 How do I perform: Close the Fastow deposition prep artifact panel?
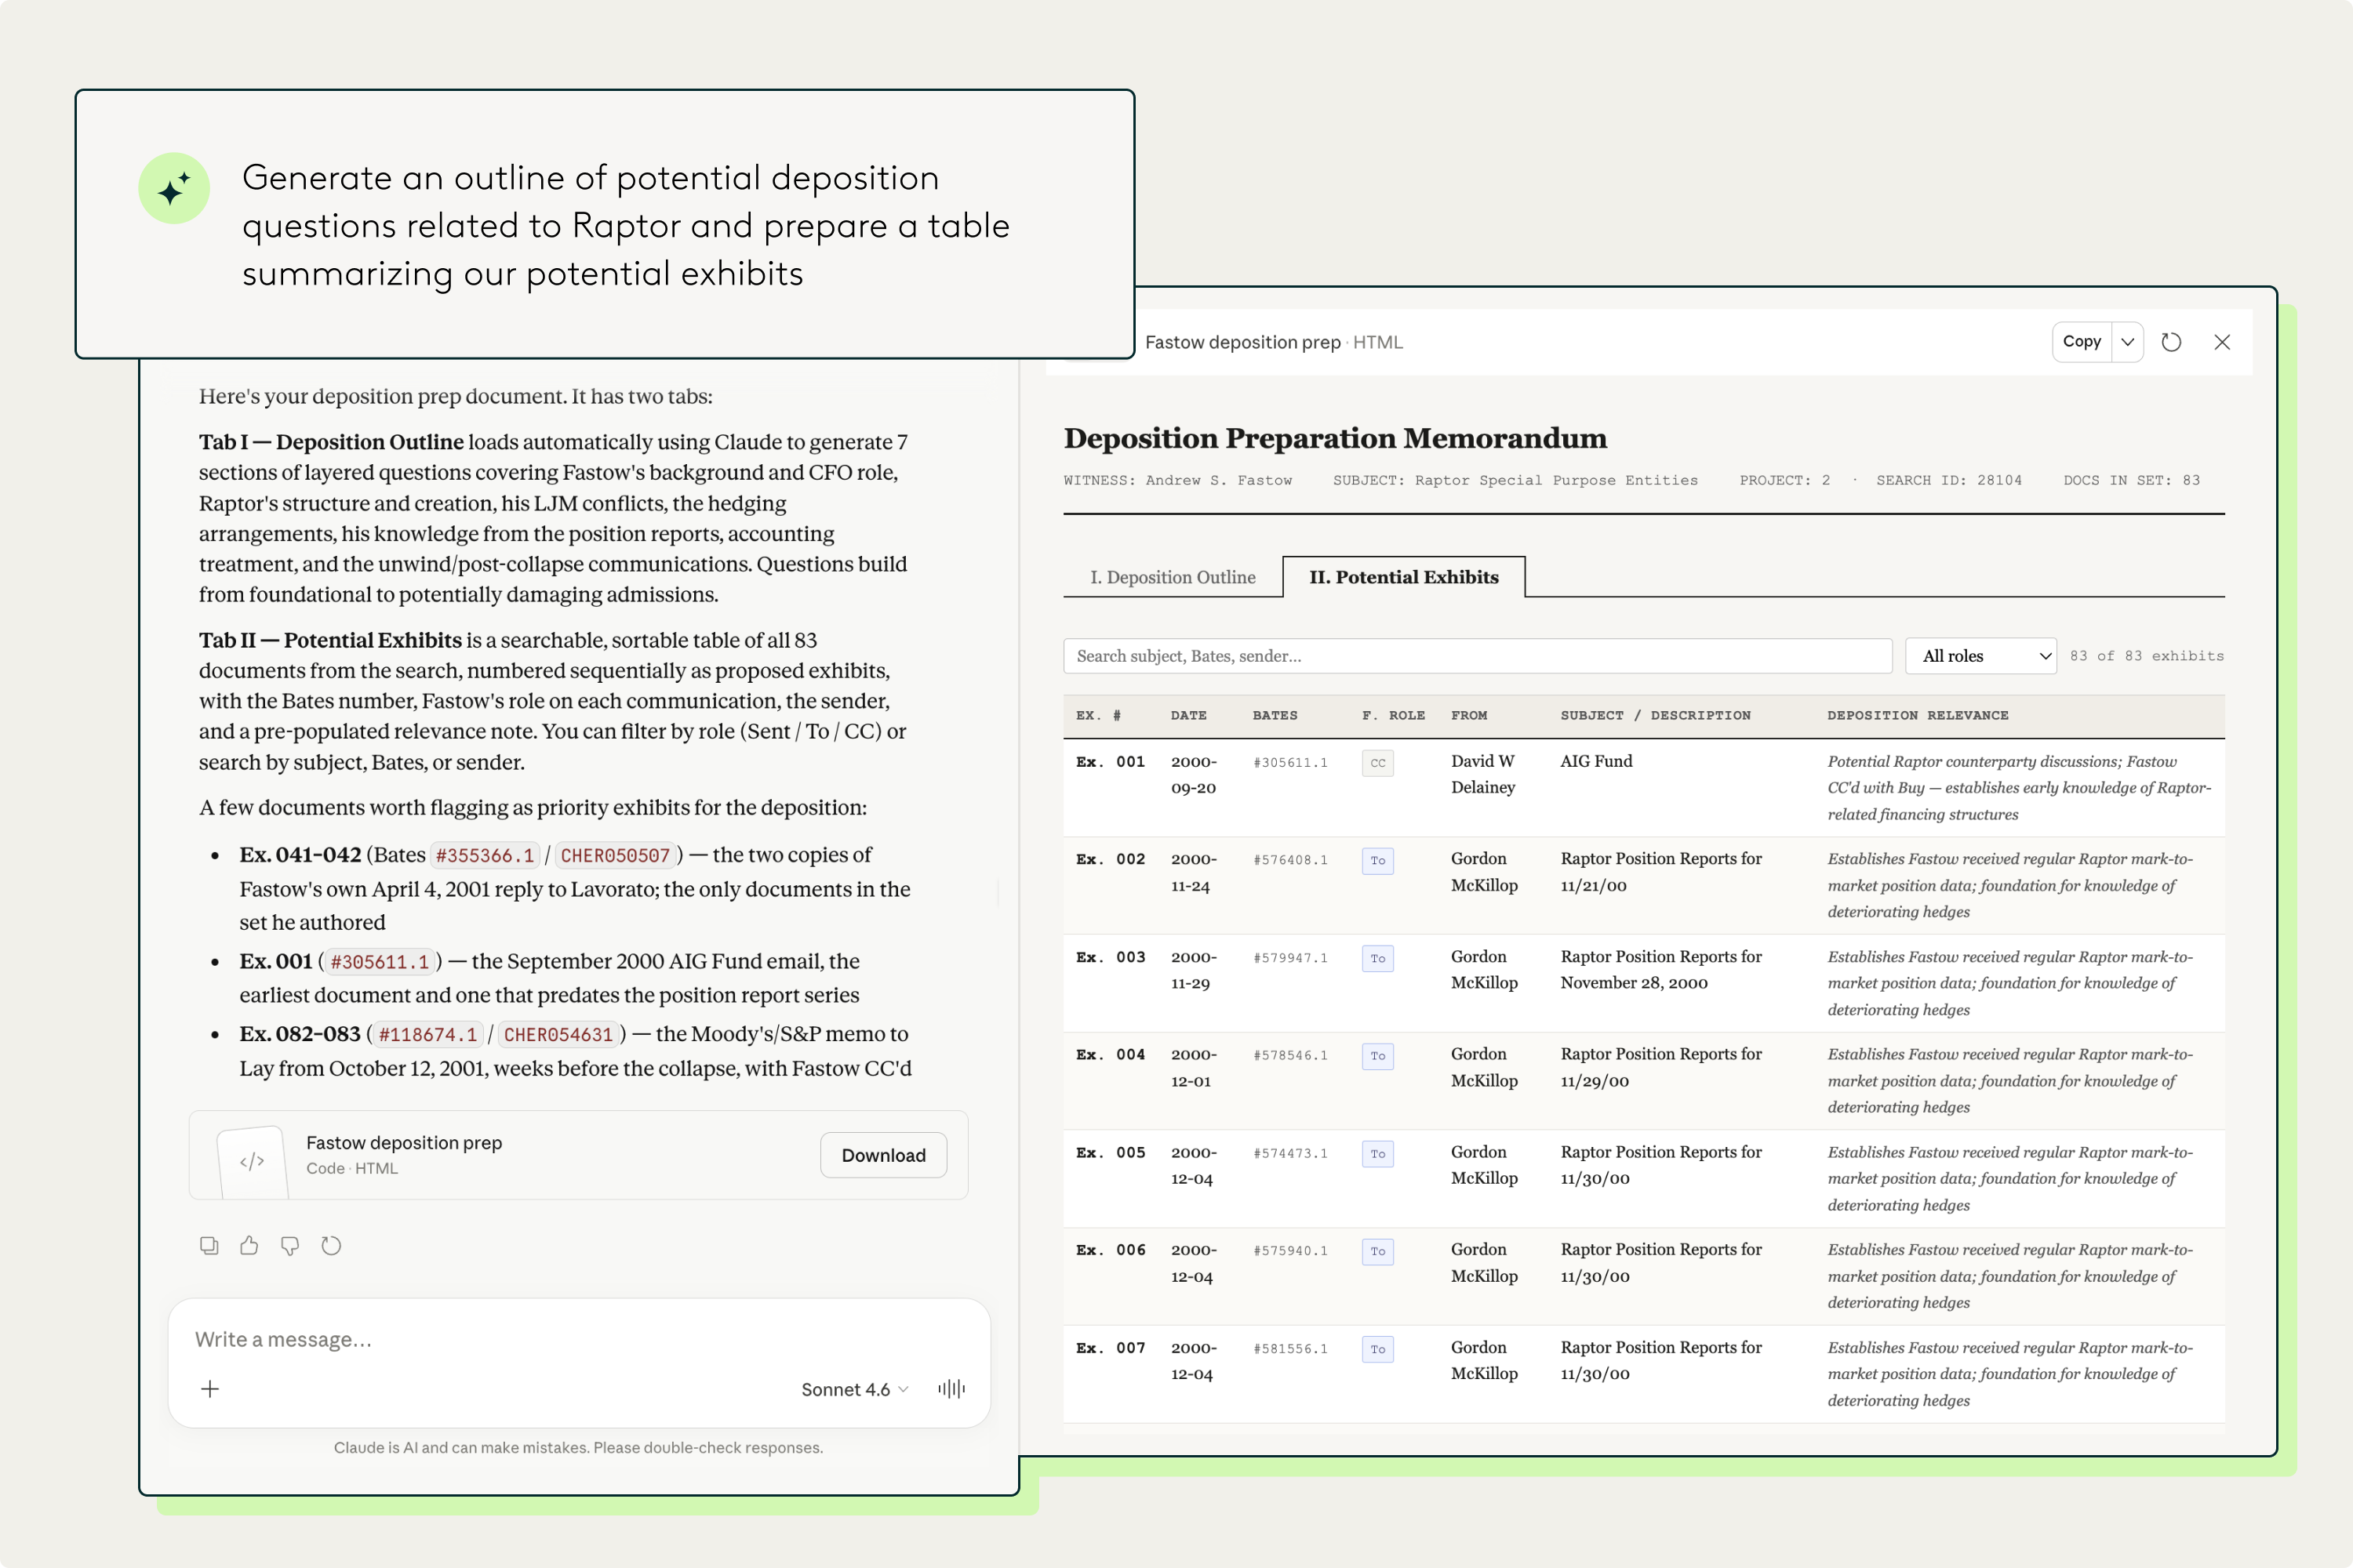click(x=2222, y=342)
